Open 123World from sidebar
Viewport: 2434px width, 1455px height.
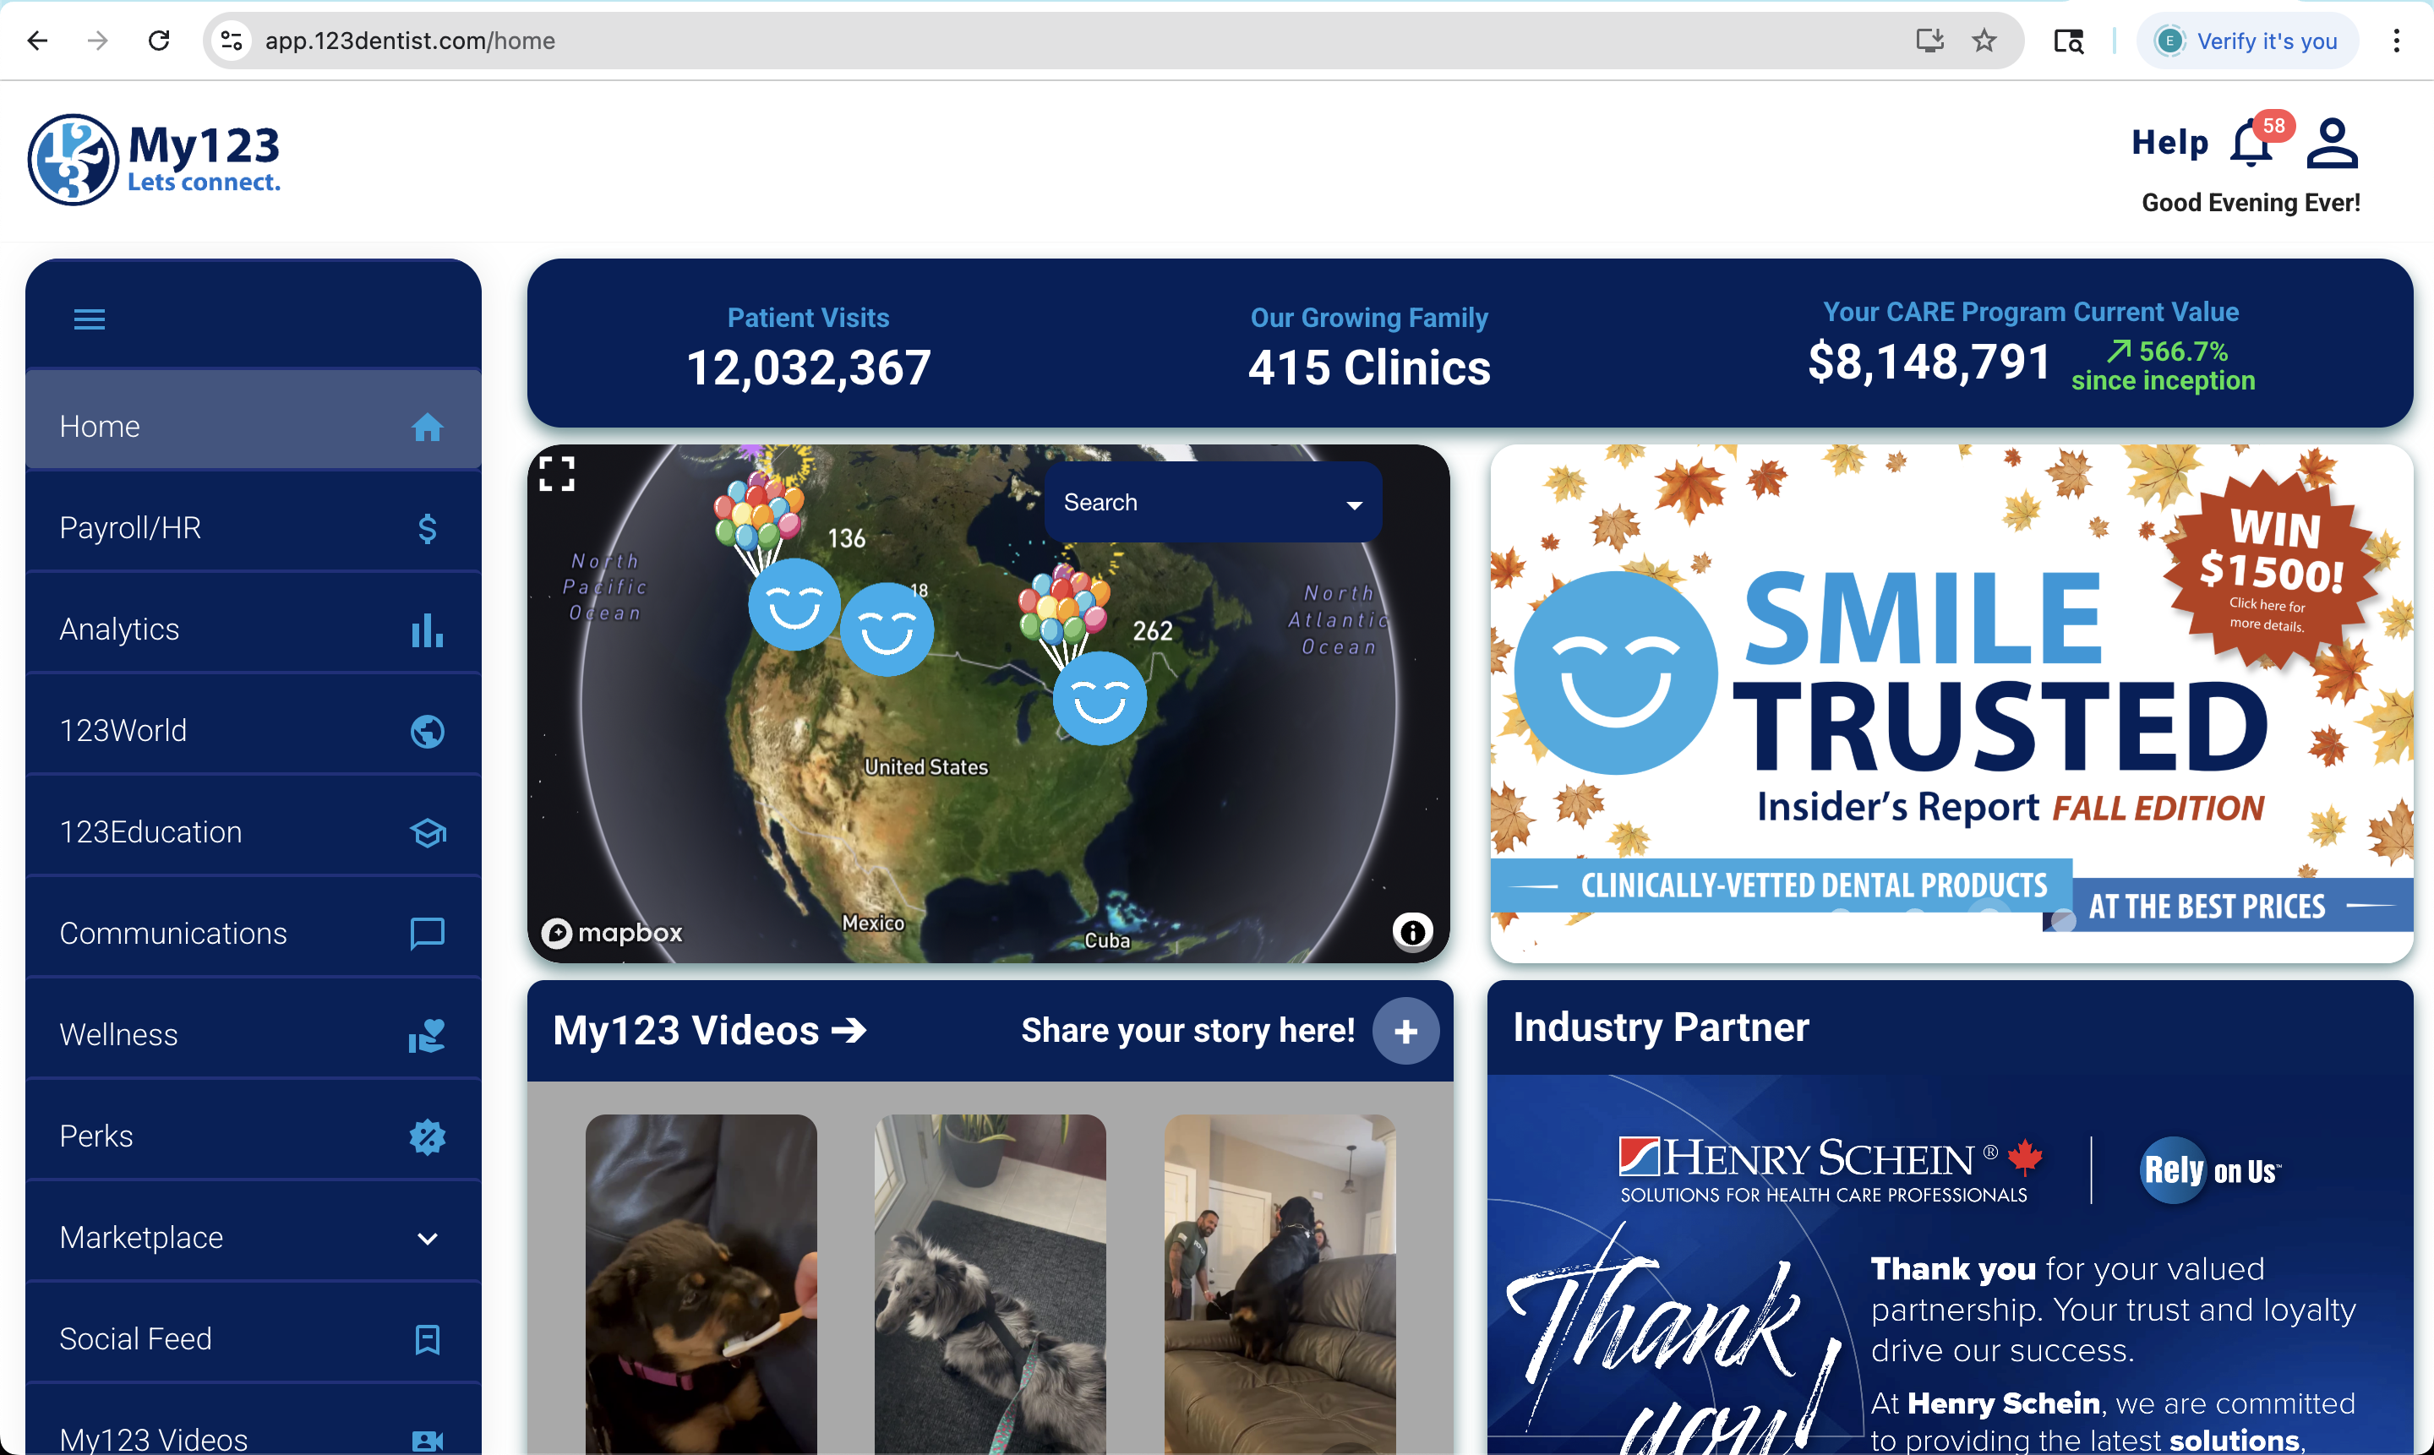(x=254, y=730)
